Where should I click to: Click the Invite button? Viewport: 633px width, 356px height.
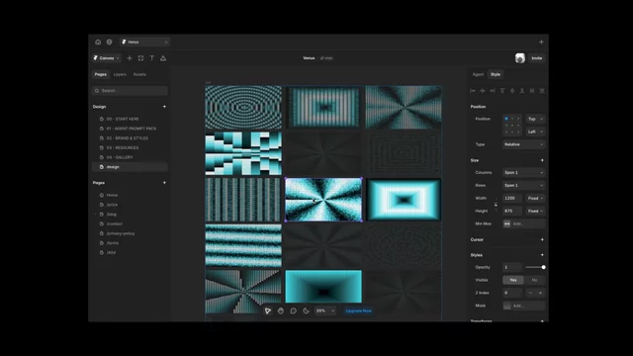[536, 58]
